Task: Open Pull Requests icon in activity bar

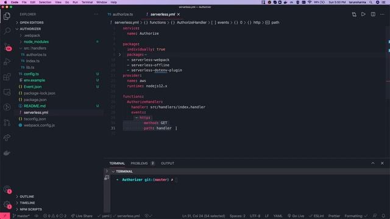Action: (7, 122)
